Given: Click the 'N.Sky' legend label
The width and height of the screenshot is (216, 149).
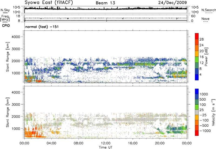Looking at the screenshot, I should click(x=5, y=10).
